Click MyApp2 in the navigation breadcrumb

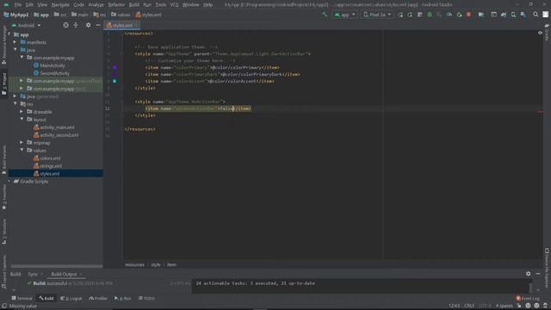click(16, 15)
